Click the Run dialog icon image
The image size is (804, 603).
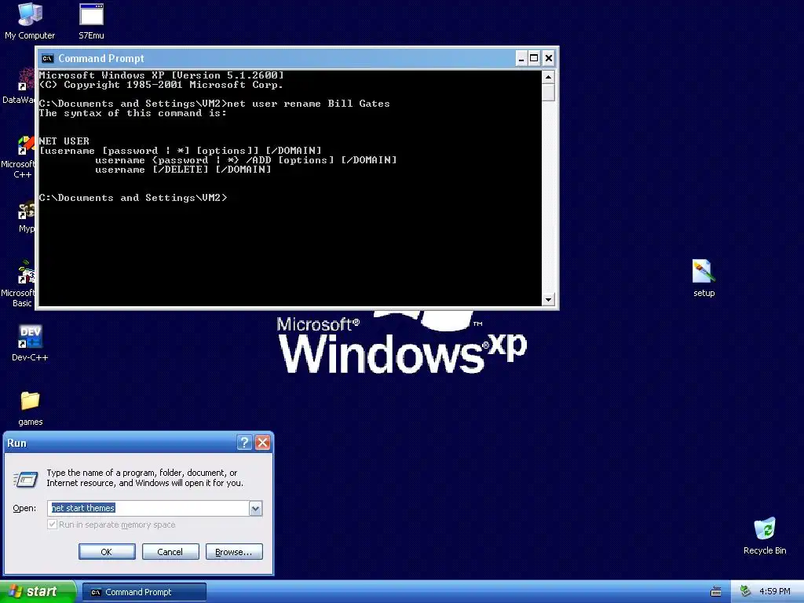click(25, 479)
